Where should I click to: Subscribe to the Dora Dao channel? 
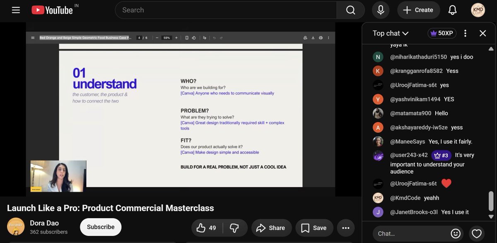pos(101,227)
